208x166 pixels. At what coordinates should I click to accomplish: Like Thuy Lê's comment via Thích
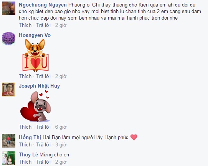(x=25, y=162)
